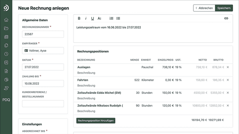Click the unit price 120,00 € field
Screen dimensions: 239x134
point(168,105)
